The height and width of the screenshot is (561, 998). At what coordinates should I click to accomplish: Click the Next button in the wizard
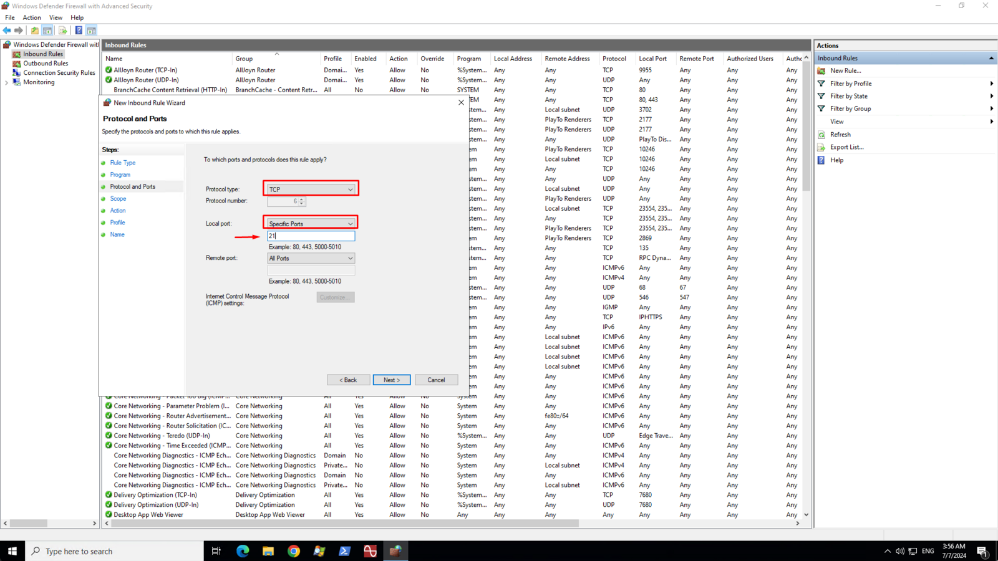point(391,380)
